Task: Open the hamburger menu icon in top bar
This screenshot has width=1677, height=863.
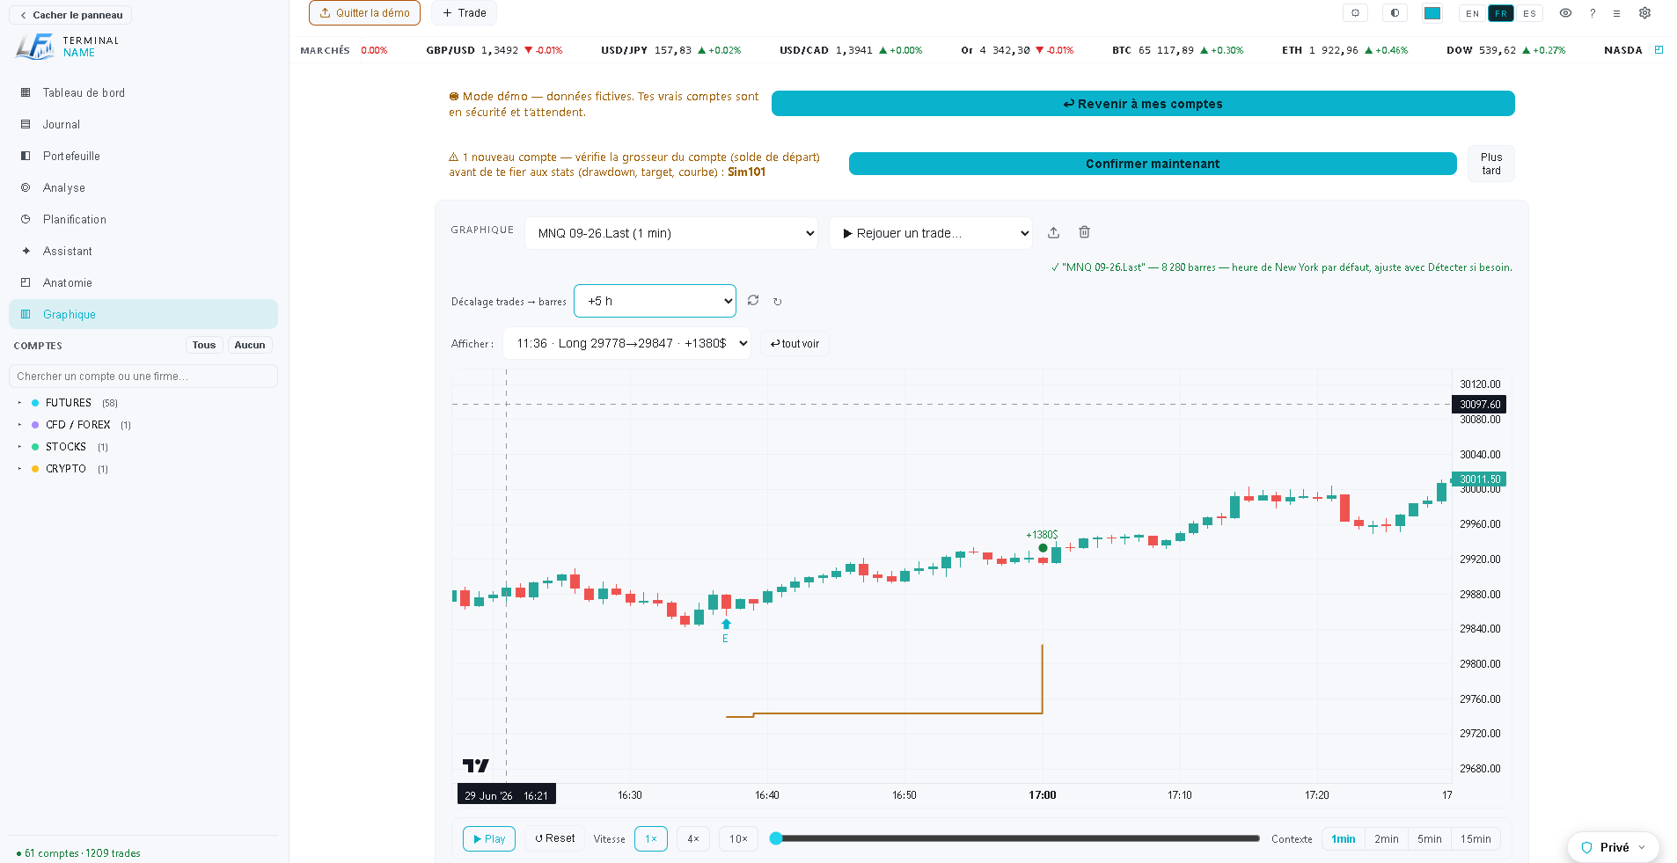Action: point(1617,13)
